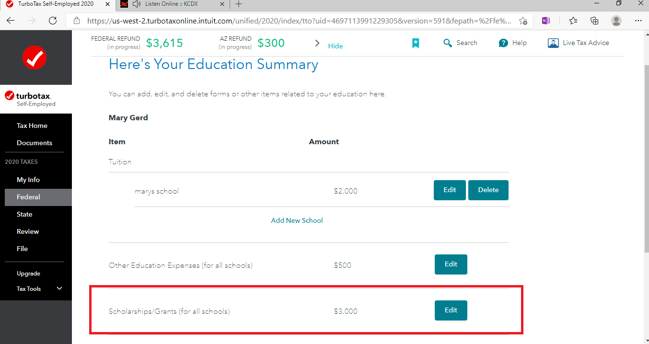Click the browser profile avatar icon
The width and height of the screenshot is (649, 344).
(x=616, y=21)
